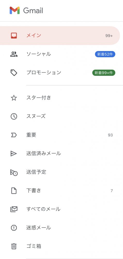Click the red inbox icon beside メイン
123x259 pixels.
click(x=14, y=35)
